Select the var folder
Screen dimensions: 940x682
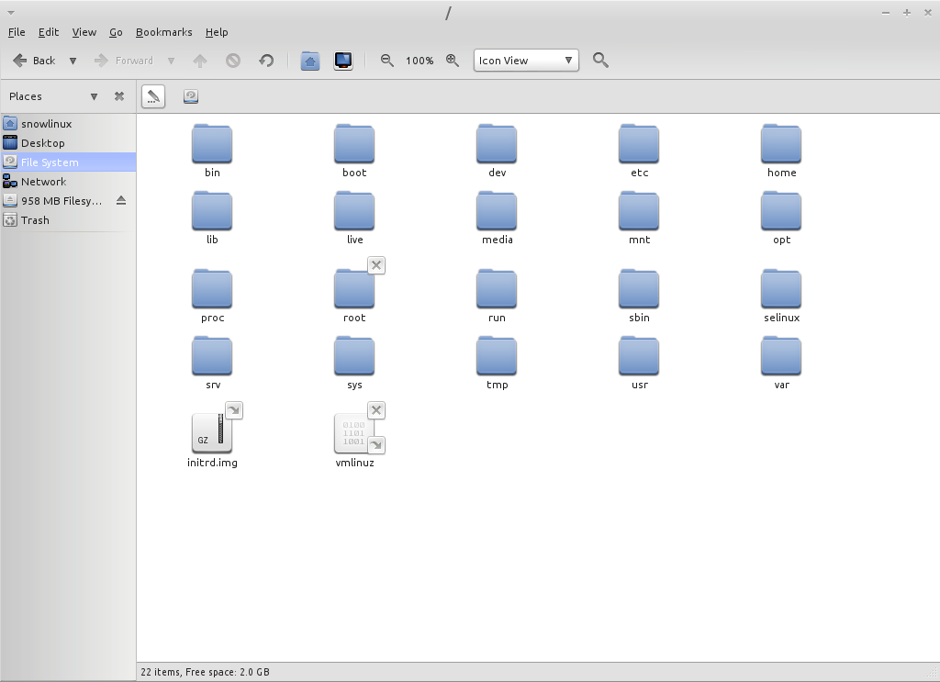point(781,363)
